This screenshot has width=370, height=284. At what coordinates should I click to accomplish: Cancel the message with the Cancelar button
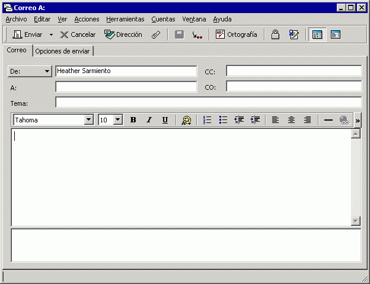point(78,34)
